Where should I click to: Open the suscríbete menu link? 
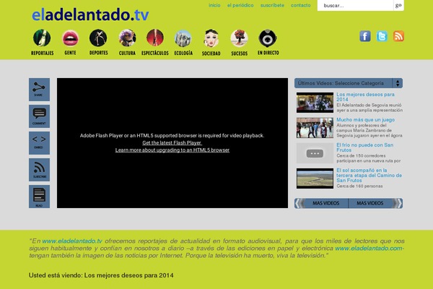(272, 5)
